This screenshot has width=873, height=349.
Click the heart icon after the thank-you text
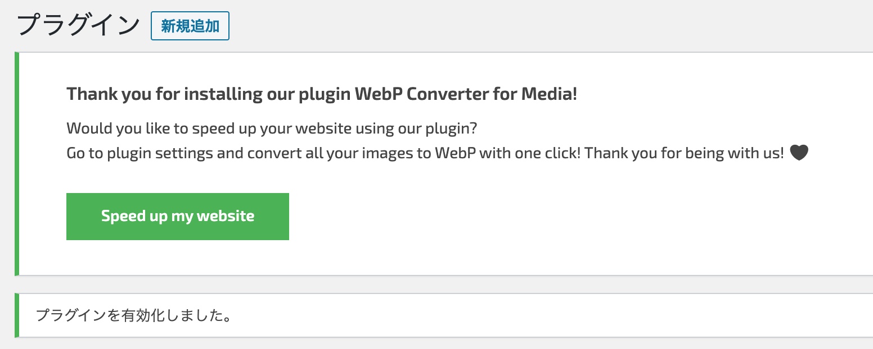799,153
